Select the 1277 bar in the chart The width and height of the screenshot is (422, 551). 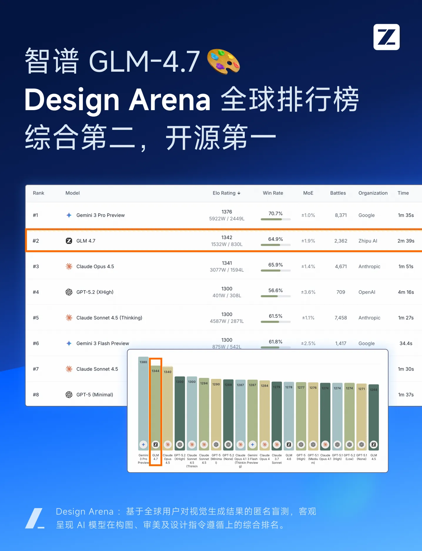pos(301,416)
